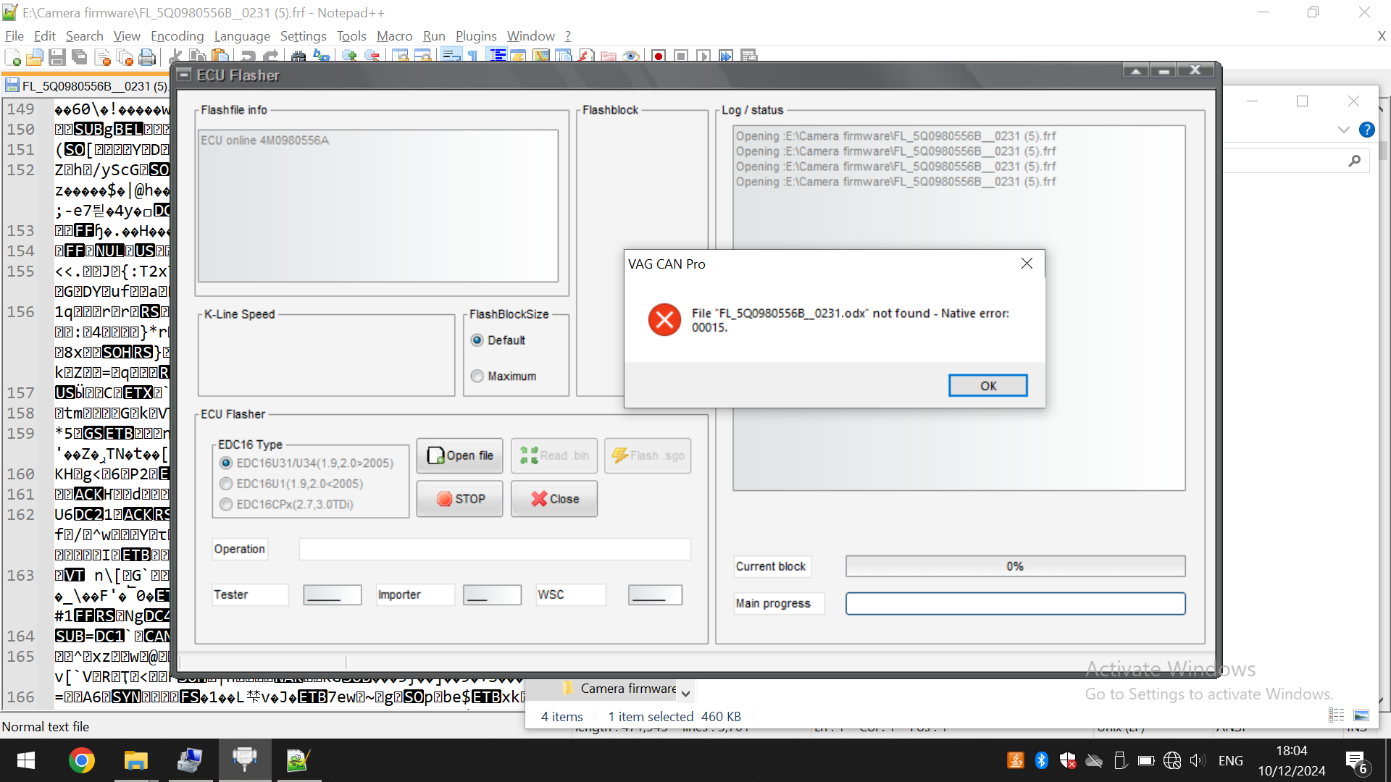Click the Operation text field

495,549
